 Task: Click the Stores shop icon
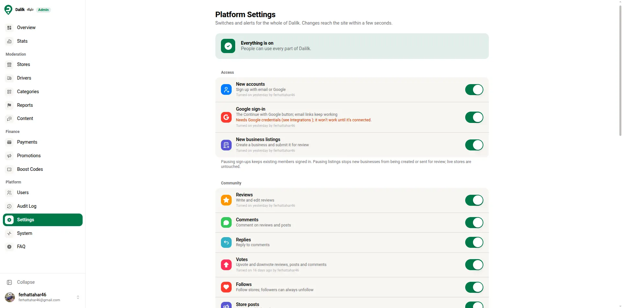(9, 65)
